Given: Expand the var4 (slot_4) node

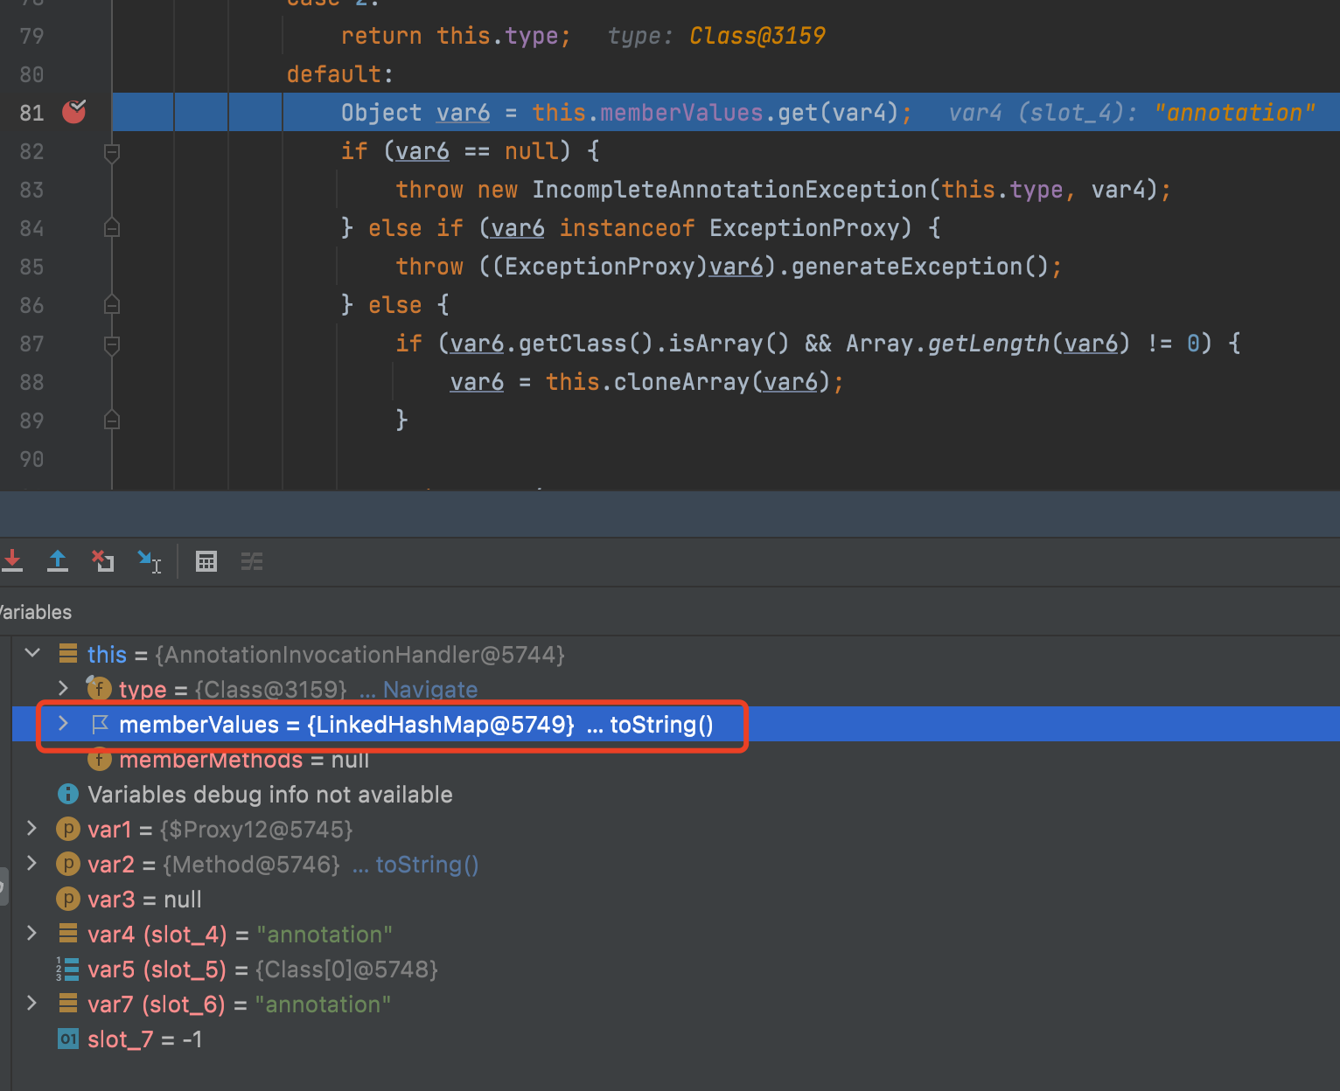Looking at the screenshot, I should pos(32,933).
